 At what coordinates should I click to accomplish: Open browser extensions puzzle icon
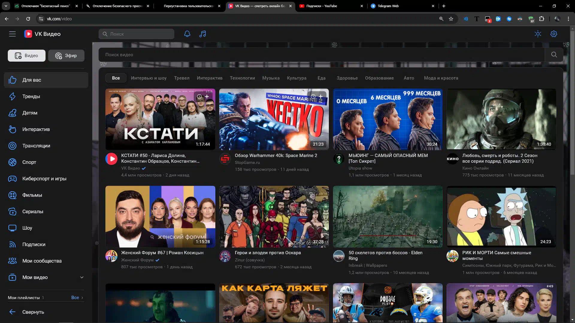point(542,19)
